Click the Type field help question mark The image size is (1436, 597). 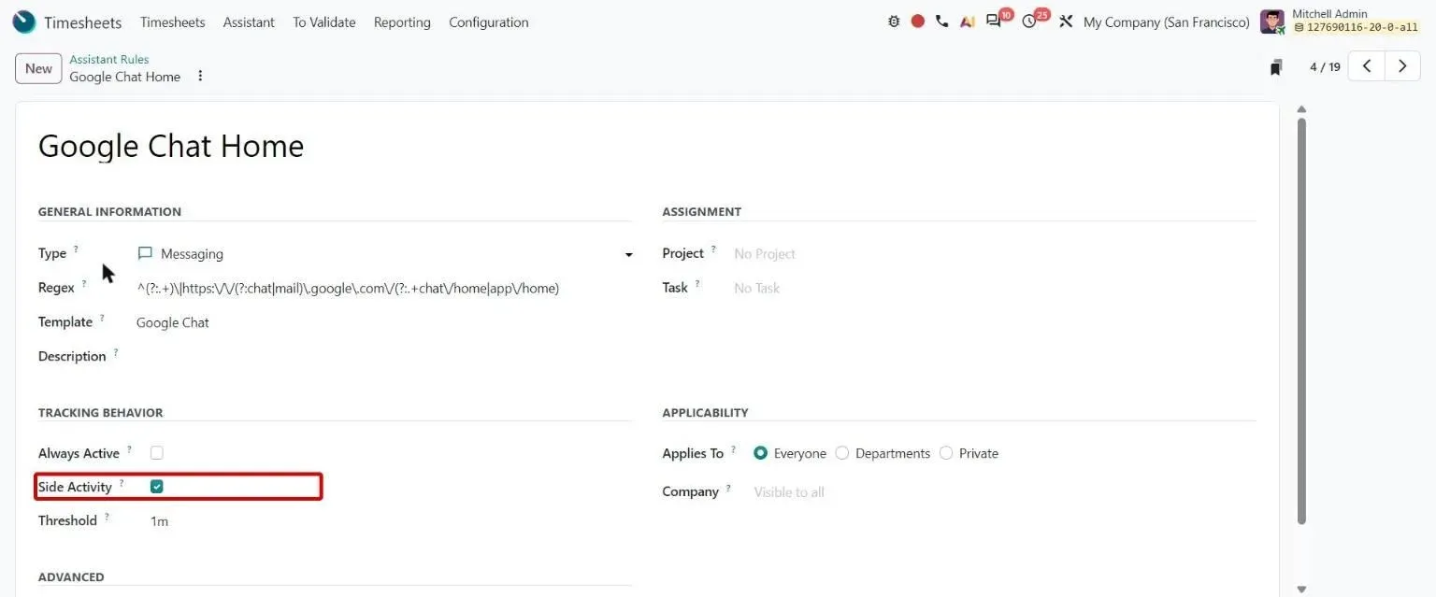[77, 249]
